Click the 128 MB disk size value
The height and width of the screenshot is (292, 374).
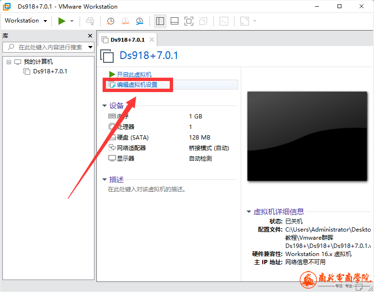[199, 138]
